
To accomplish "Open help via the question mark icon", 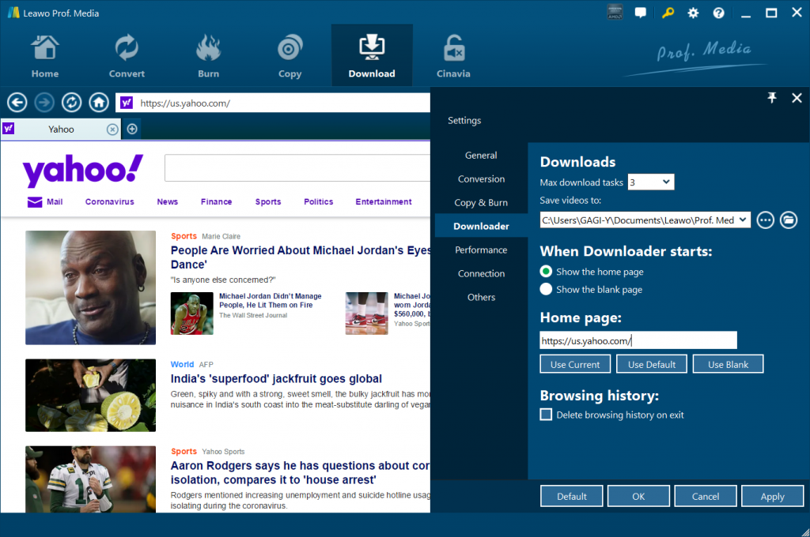I will tap(718, 13).
